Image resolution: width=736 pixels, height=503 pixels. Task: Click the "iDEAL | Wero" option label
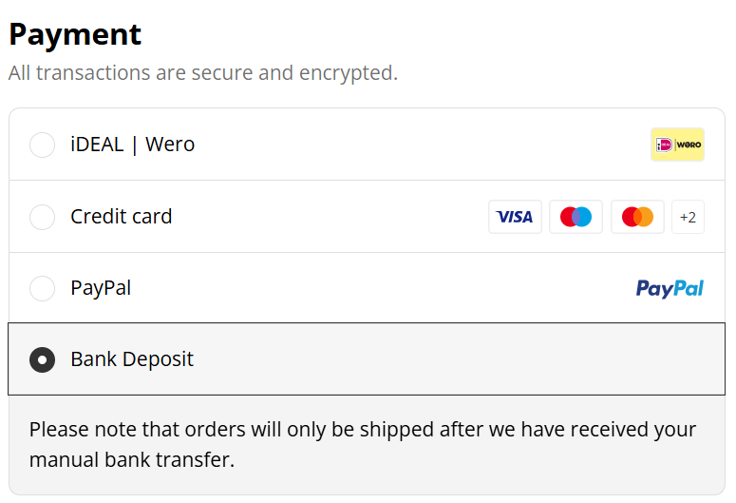click(x=132, y=145)
